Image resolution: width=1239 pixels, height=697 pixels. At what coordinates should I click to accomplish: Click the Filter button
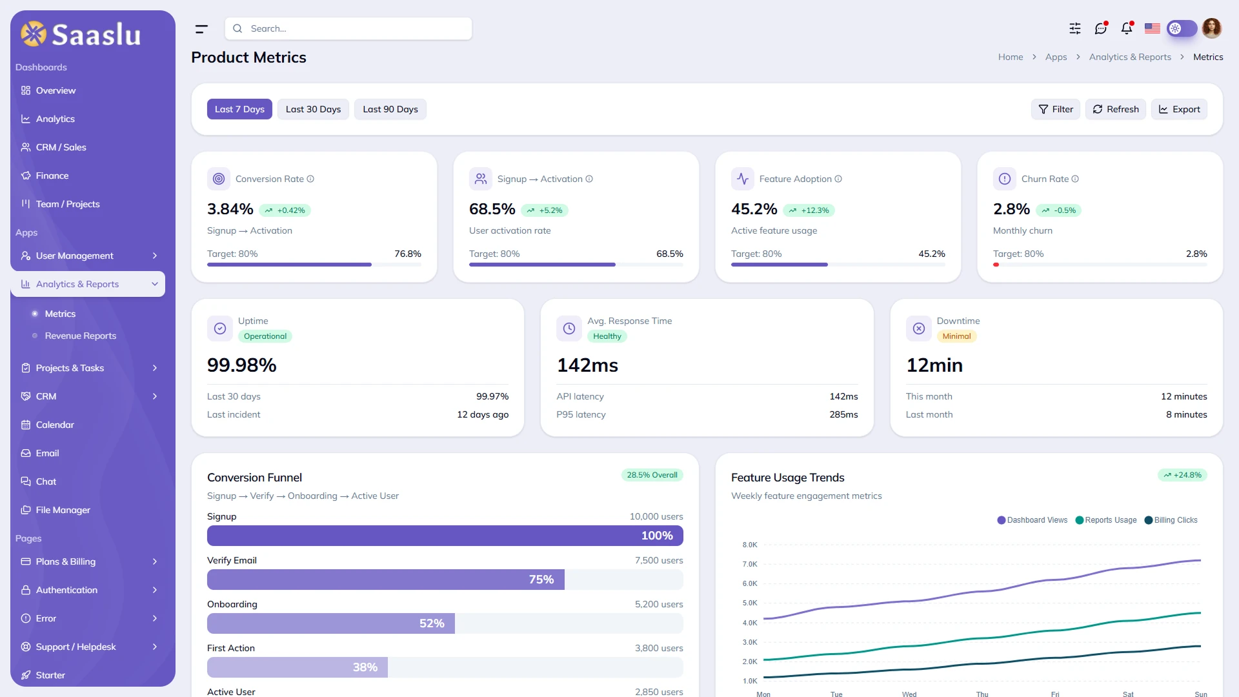[1056, 109]
